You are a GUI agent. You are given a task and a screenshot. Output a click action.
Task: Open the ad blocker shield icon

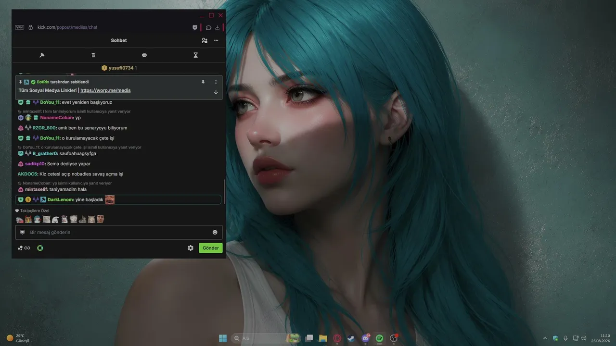point(195,27)
